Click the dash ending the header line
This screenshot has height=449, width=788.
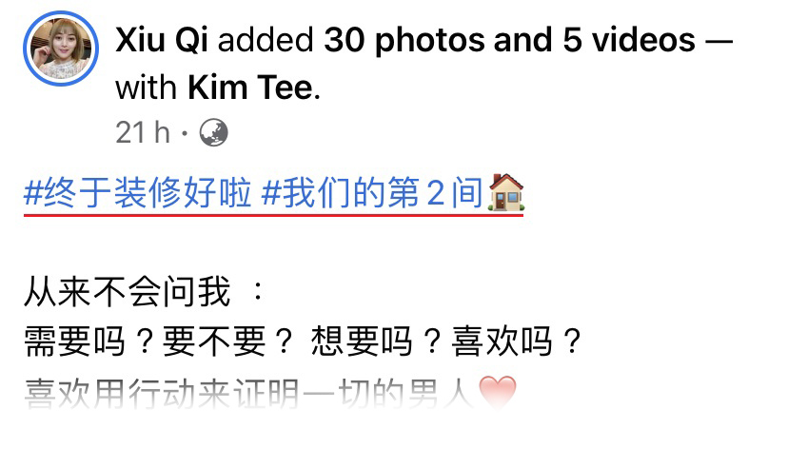point(719,40)
